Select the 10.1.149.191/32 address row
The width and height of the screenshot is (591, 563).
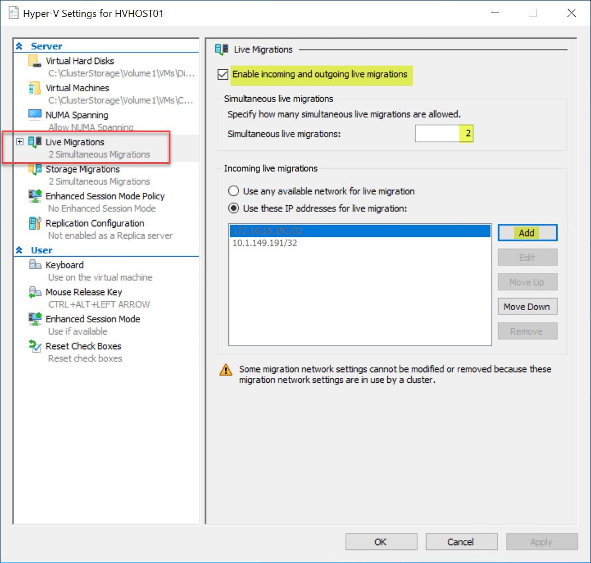click(360, 243)
